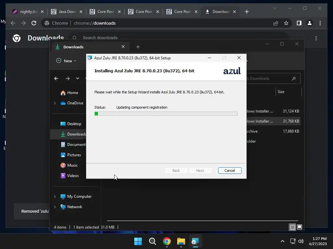
Task: Open Chrome's three-dot menu
Action: [320, 23]
